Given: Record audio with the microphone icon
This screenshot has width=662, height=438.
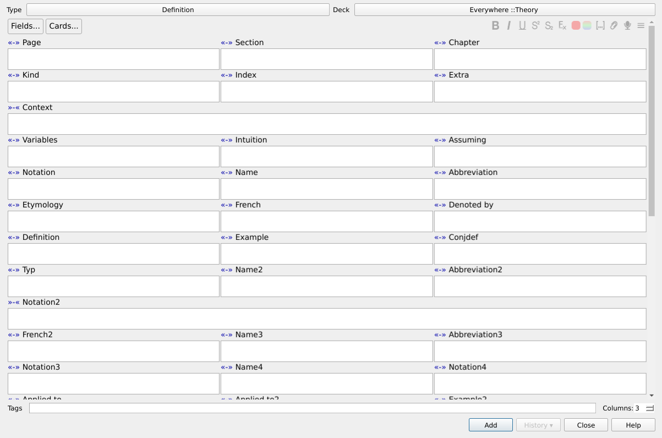Looking at the screenshot, I should pos(627,25).
